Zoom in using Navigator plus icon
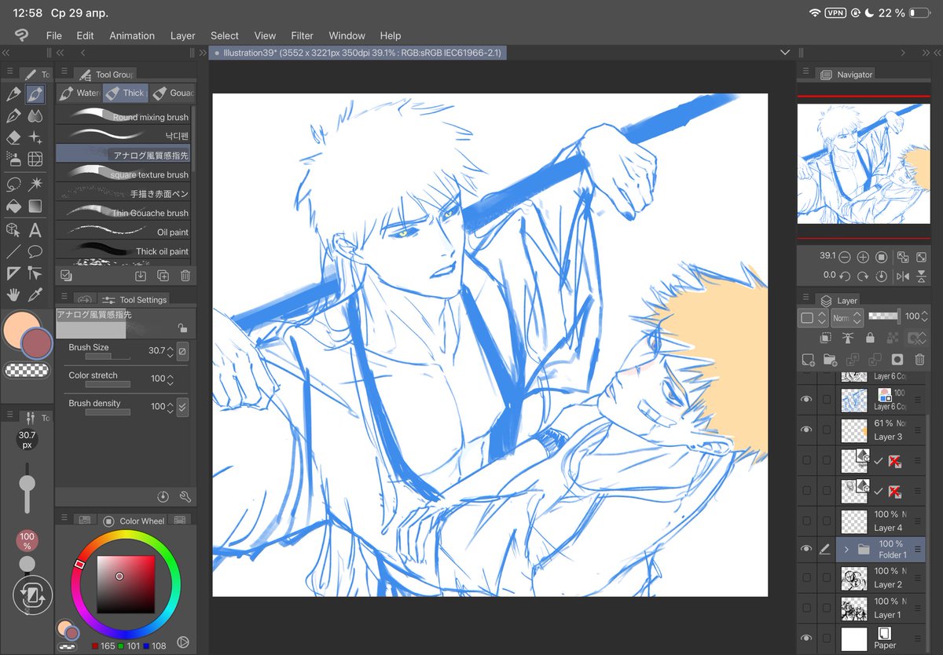 point(863,258)
